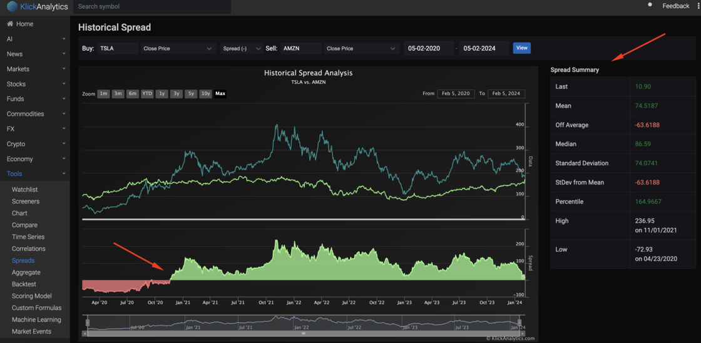Open the Buy Close Price dropdown
Screen dimensions: 701x343
pos(178,48)
